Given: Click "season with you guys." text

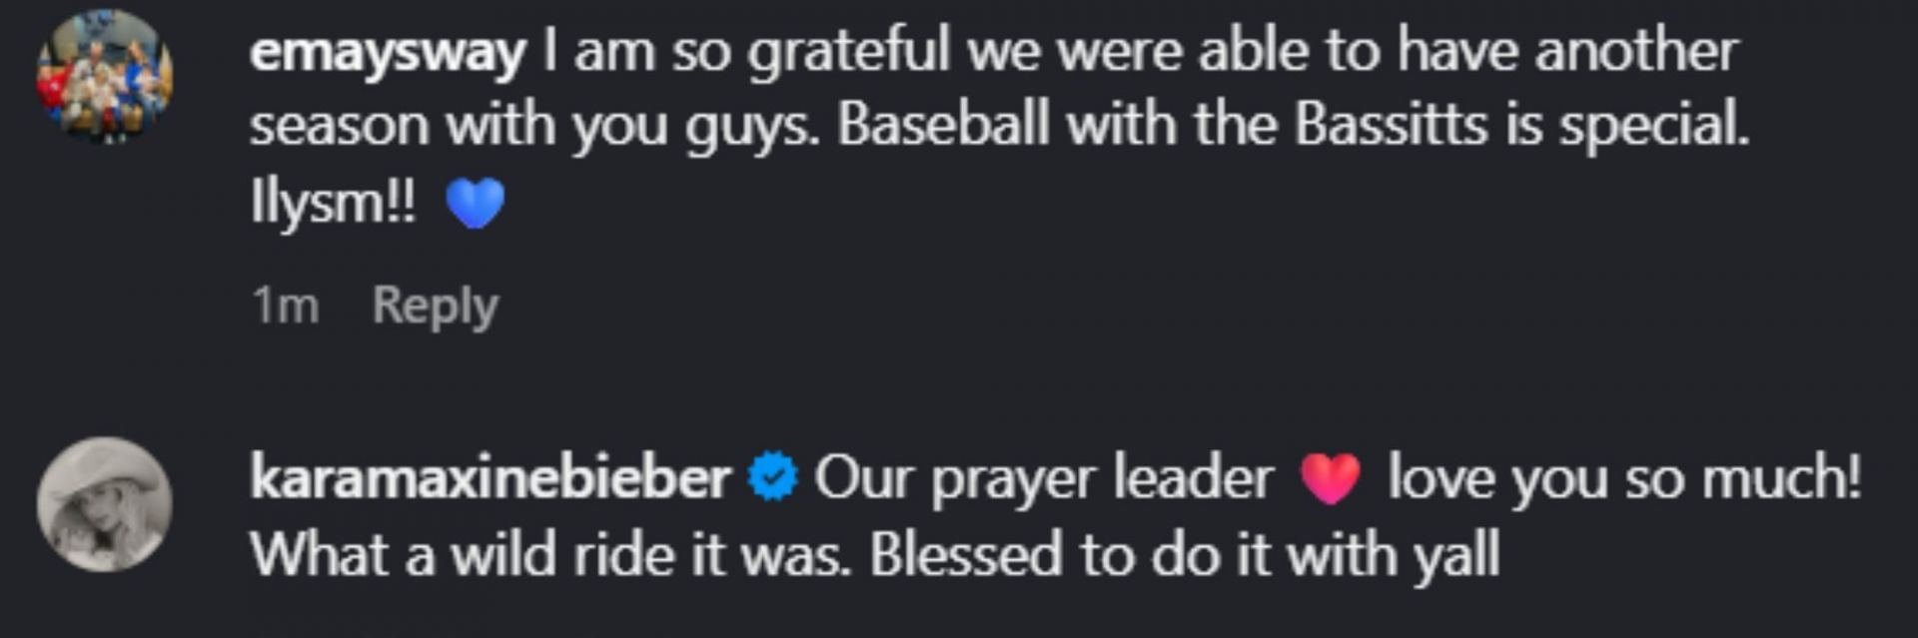Looking at the screenshot, I should tap(534, 126).
